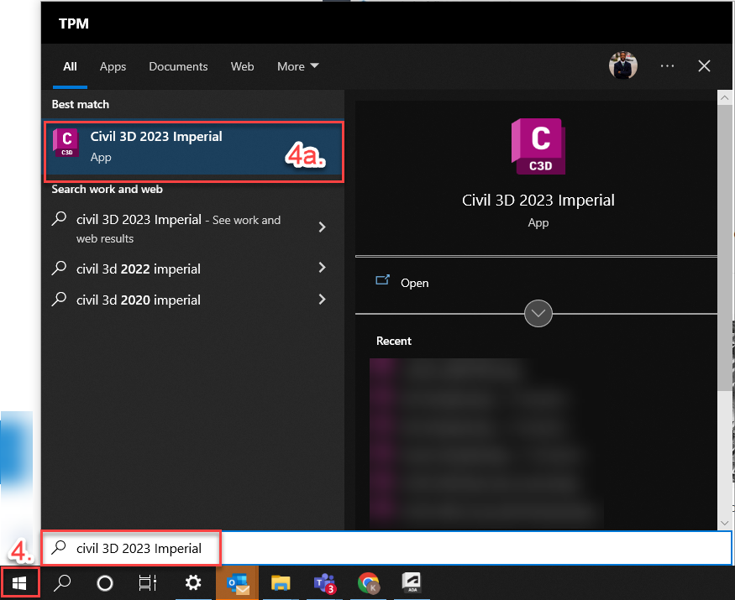The height and width of the screenshot is (600, 735).
Task: Expand the civil 3d 2022 imperial search suggestion
Action: [322, 268]
